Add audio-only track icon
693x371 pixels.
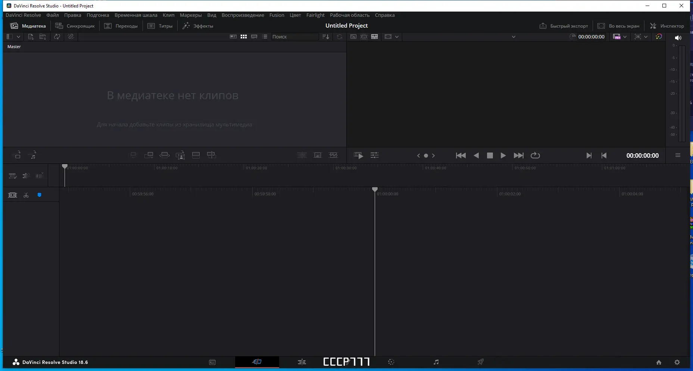32,155
